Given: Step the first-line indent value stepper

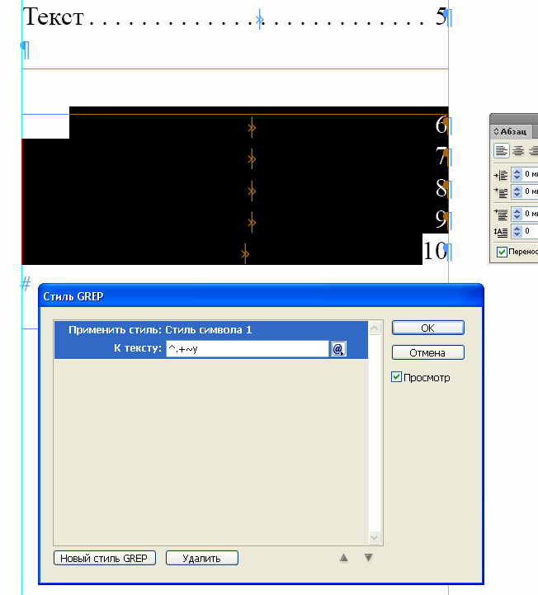Looking at the screenshot, I should (517, 191).
